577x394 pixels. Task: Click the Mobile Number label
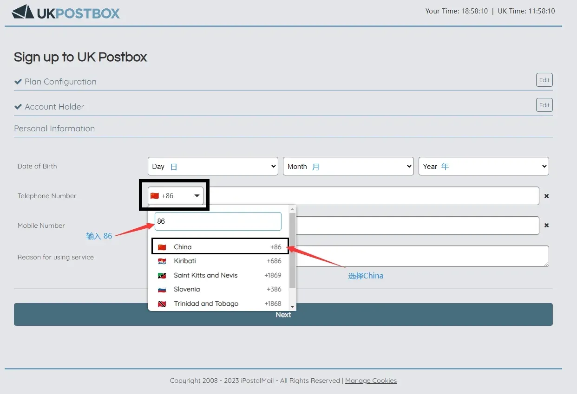(x=41, y=226)
